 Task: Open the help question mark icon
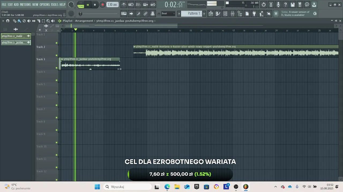point(285,5)
